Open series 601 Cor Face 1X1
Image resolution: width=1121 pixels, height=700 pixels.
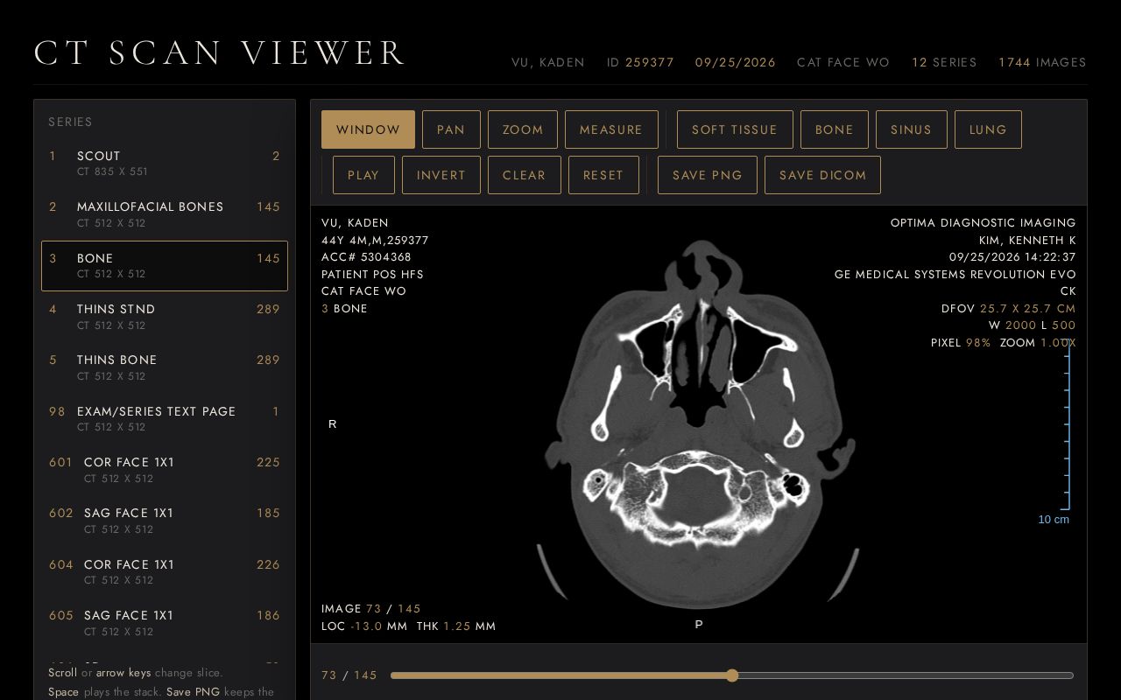[165, 470]
